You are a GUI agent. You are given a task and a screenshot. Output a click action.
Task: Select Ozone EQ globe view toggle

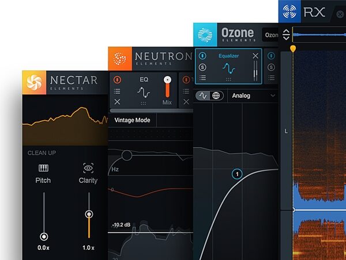(216, 95)
